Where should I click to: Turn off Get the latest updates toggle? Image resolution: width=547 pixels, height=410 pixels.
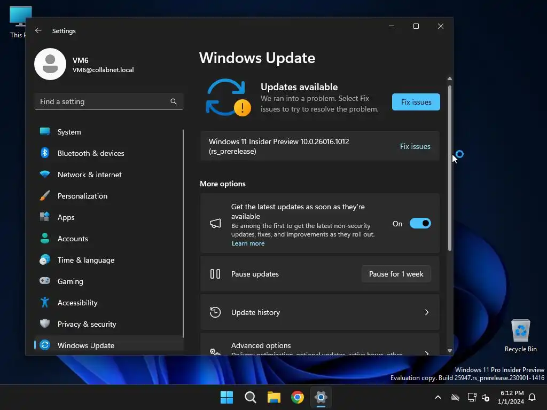coord(420,224)
